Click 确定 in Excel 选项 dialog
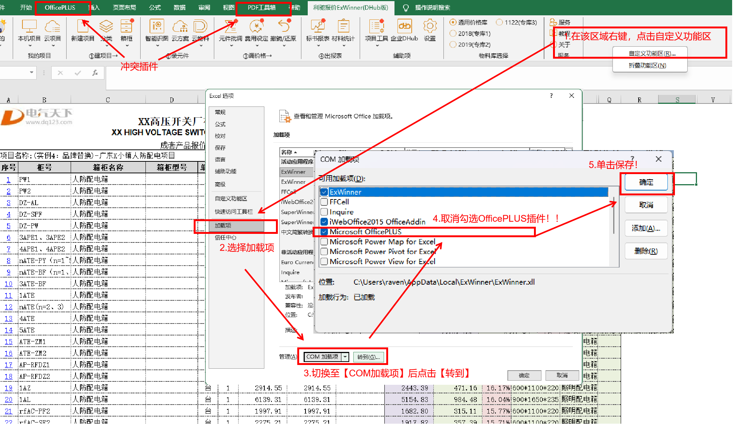 pyautogui.click(x=524, y=375)
